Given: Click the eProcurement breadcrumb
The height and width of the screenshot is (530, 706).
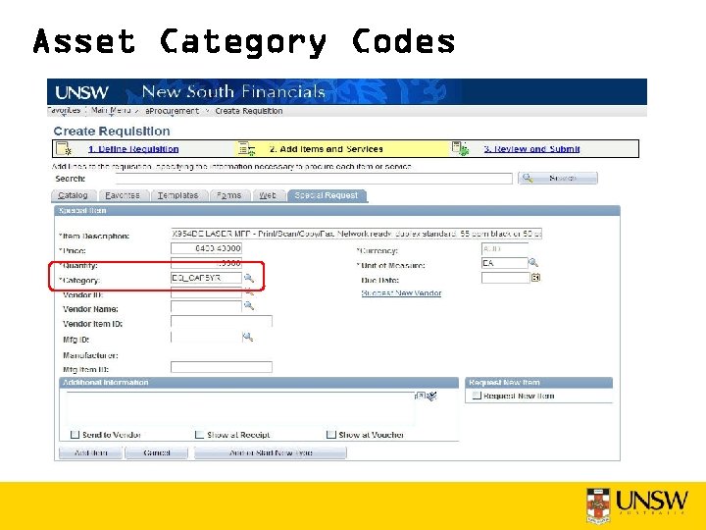Looking at the screenshot, I should (172, 110).
